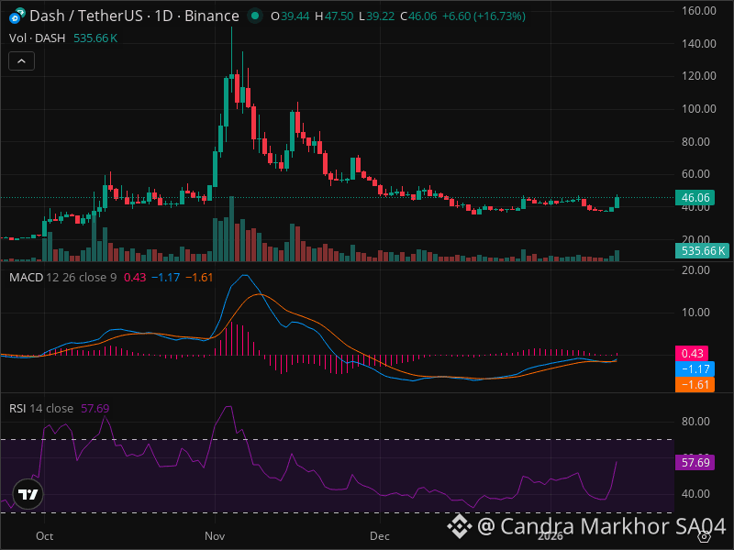
Task: Click MACD line value −1.17 in legend
Action: pos(166,278)
